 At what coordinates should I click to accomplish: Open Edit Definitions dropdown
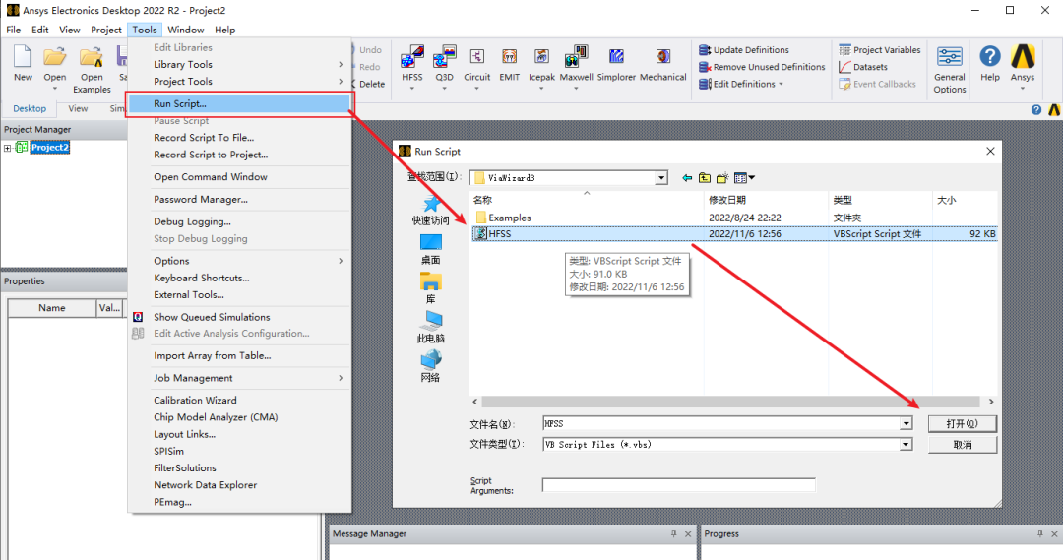[741, 84]
